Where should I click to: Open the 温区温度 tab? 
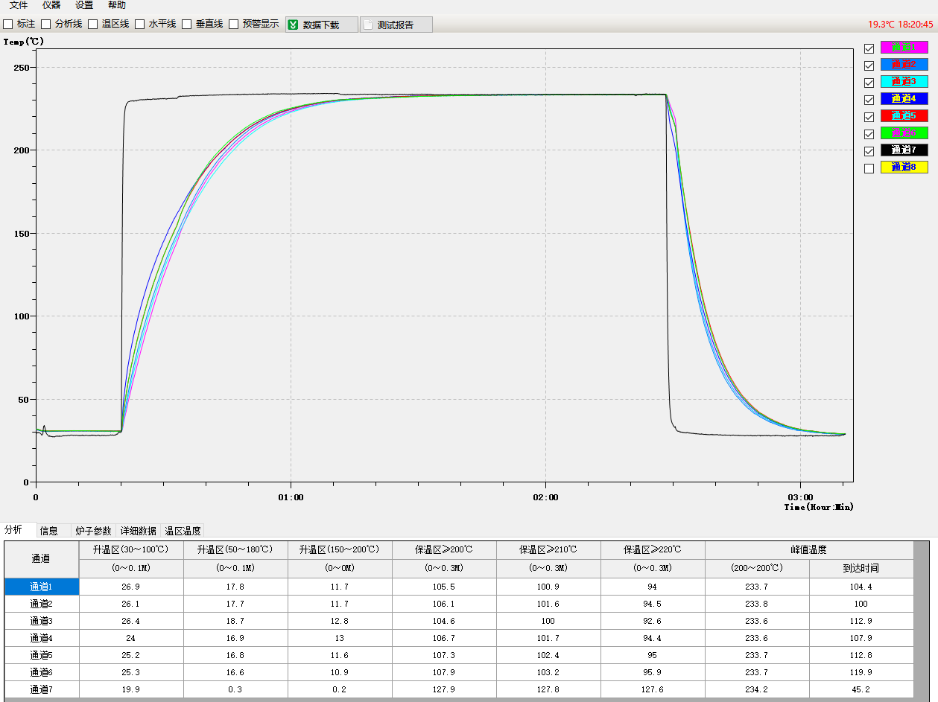pyautogui.click(x=183, y=531)
